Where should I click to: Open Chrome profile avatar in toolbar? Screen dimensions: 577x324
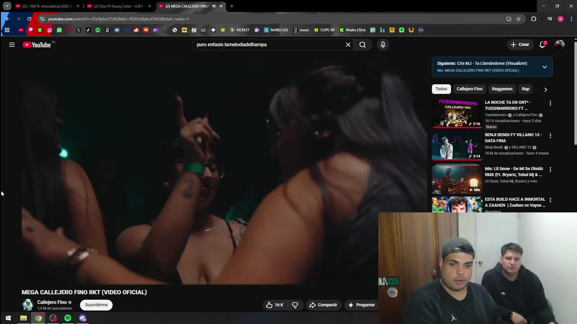click(x=560, y=18)
